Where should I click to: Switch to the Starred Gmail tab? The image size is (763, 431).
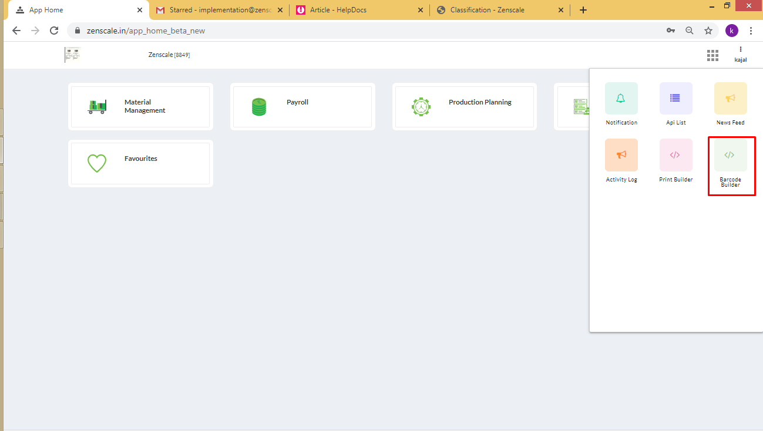pos(220,10)
